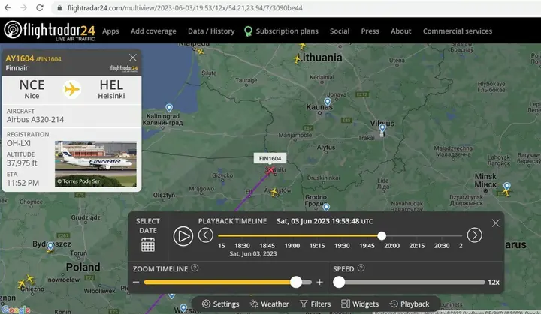Click the browser forward arrow
Screen dimensions: 541x314
click(23, 8)
